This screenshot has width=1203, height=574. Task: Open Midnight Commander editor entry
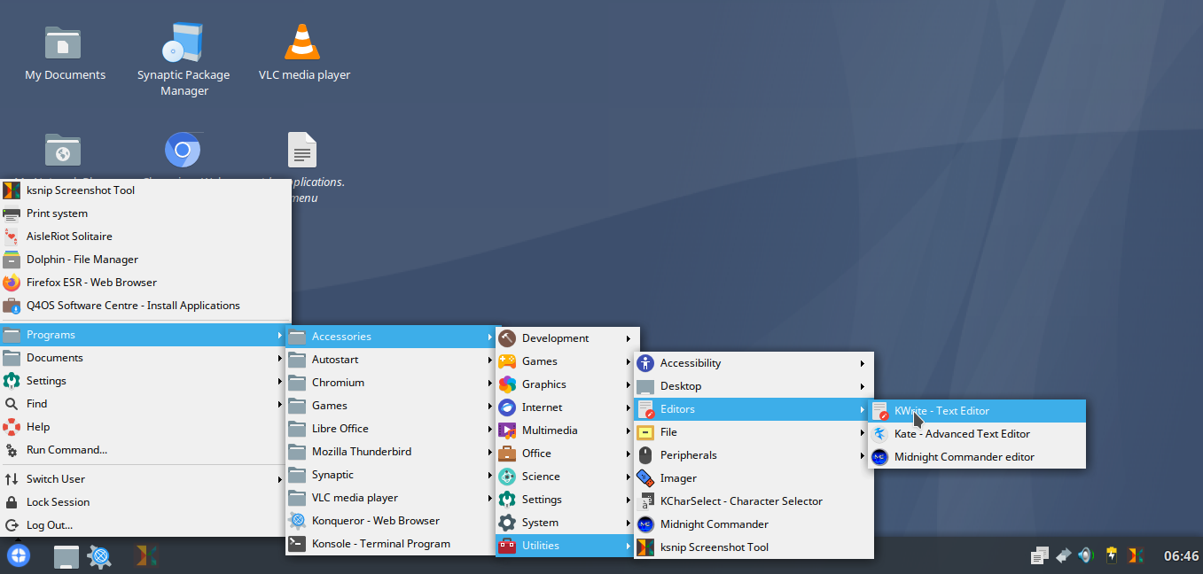pyautogui.click(x=964, y=457)
